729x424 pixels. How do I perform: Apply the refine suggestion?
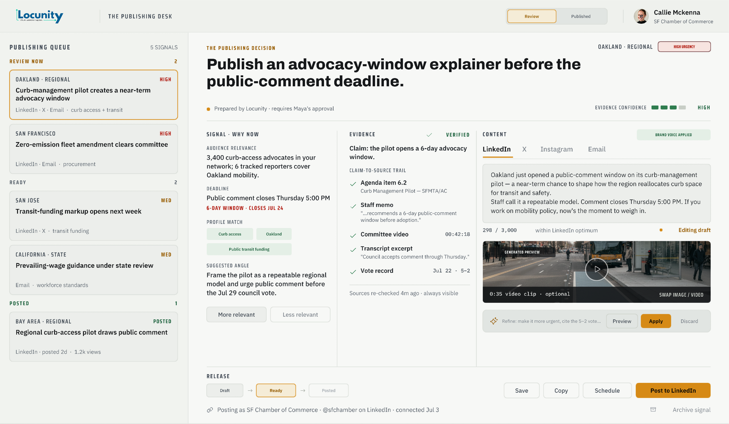point(656,321)
